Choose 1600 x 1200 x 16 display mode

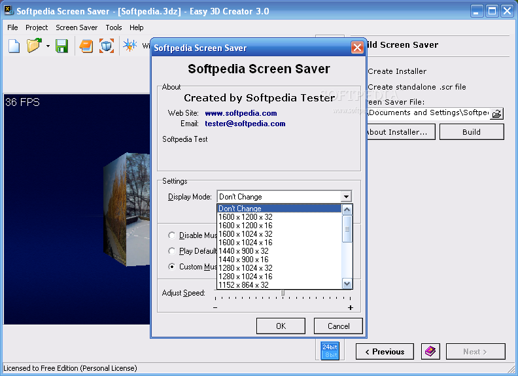click(279, 226)
